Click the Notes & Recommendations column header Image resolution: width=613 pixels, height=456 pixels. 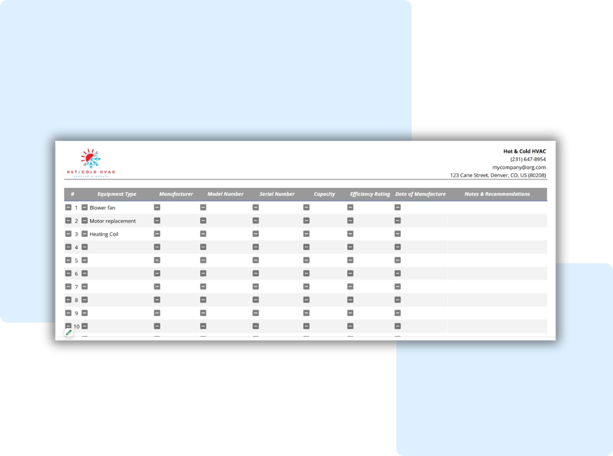pyautogui.click(x=497, y=194)
